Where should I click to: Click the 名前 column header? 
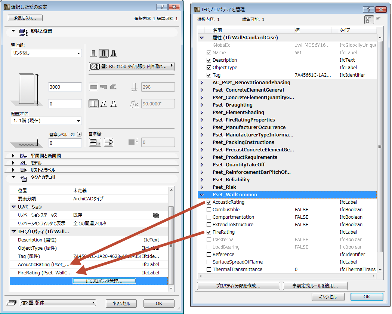point(253,30)
